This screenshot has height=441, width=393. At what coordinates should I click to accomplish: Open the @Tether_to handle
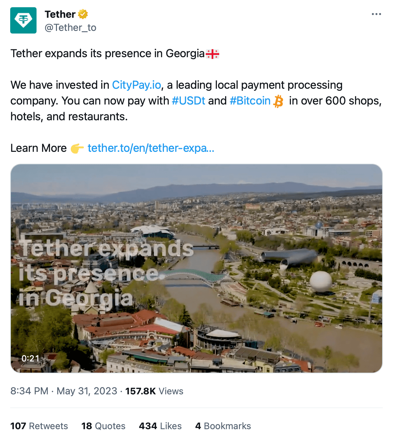tap(70, 28)
